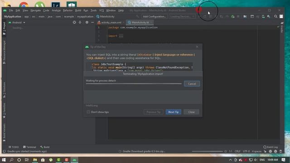290x163 pixels.
Task: Open the Build tool window tab
Action: tap(45, 147)
